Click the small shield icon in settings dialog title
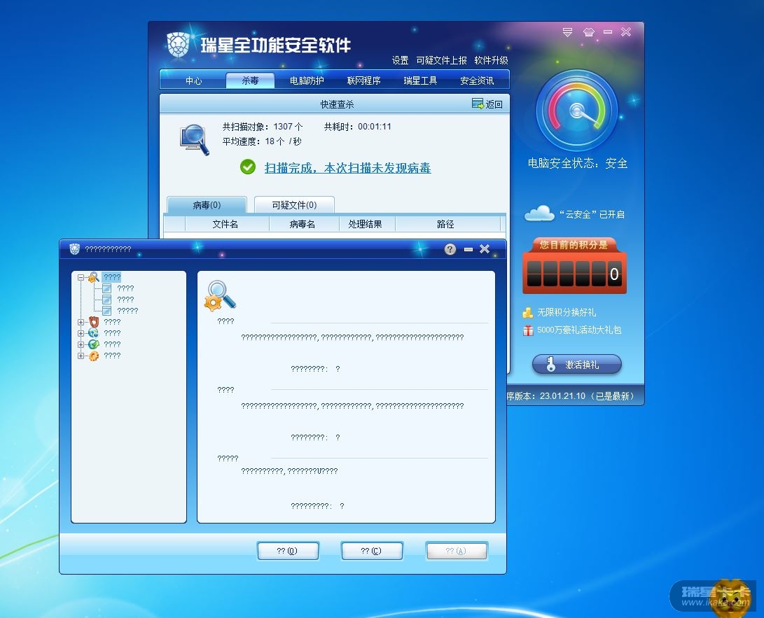Screen dimensions: 764x618 74,249
